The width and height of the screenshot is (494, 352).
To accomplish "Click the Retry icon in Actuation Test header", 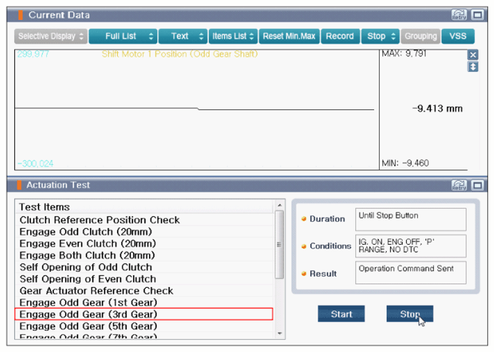I will click(459, 185).
